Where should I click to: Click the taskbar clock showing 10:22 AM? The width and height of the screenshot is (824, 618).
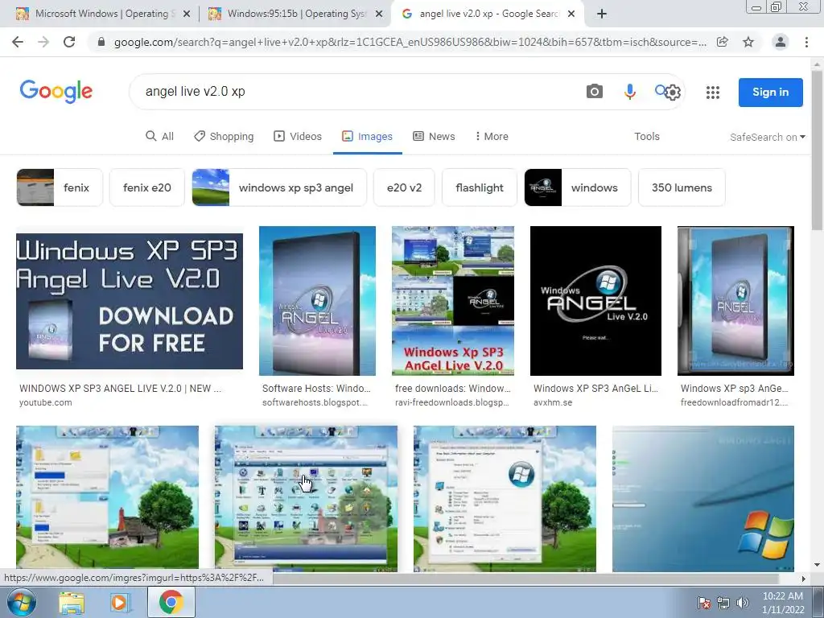[x=783, y=603]
